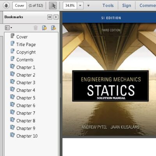This screenshot has height=156, width=156.
Task: Open the zoom percentage dropdown arrow
Action: (80, 5)
